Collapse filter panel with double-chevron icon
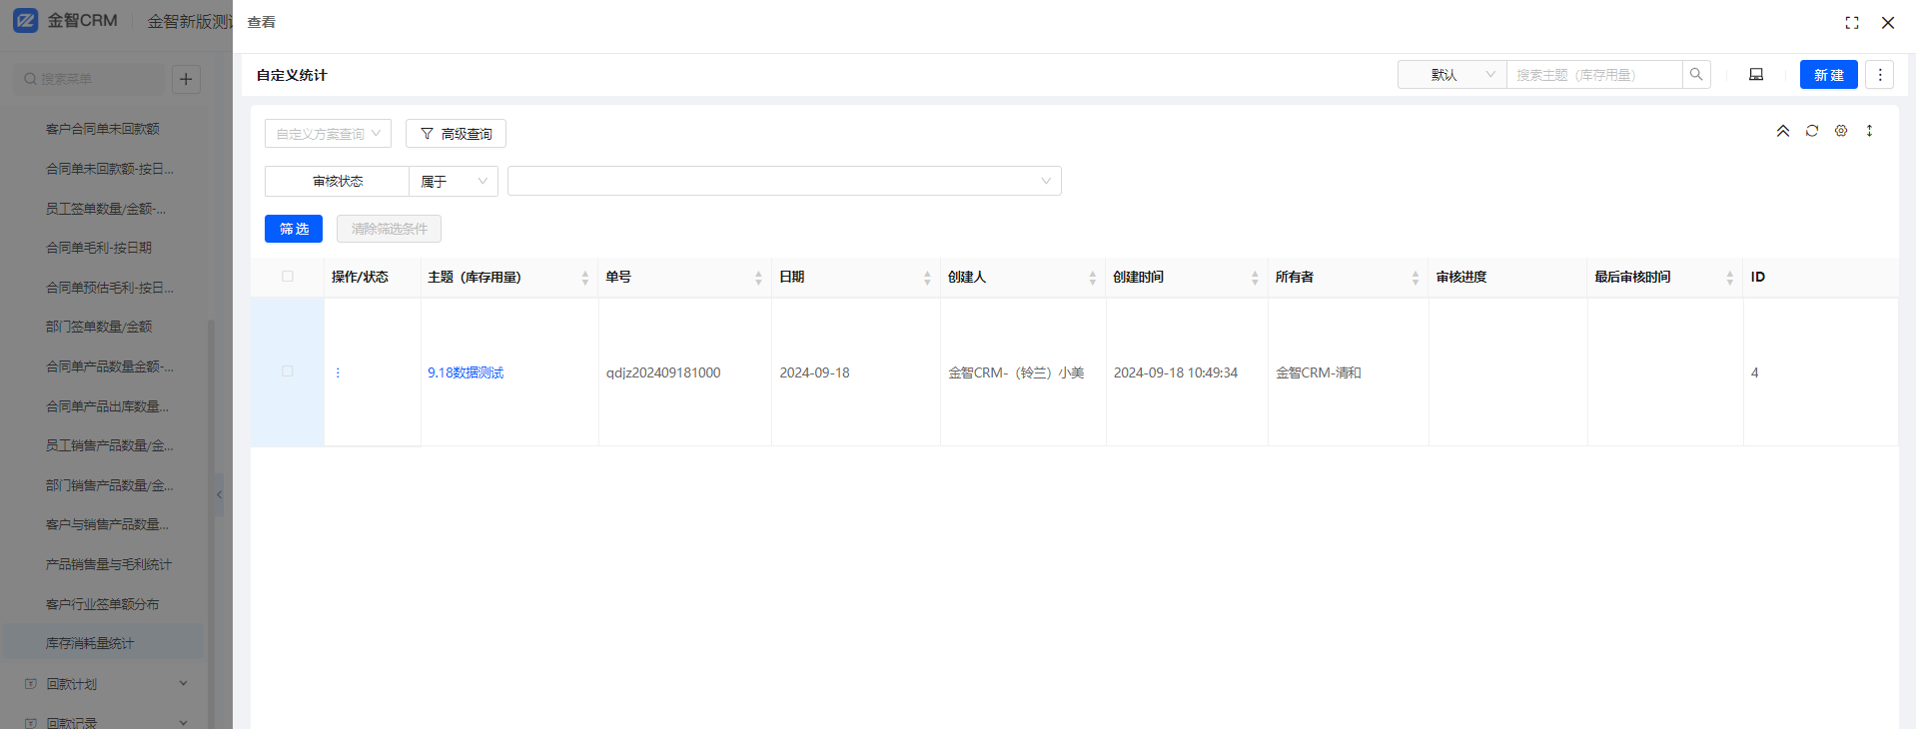The width and height of the screenshot is (1916, 729). (x=1782, y=131)
